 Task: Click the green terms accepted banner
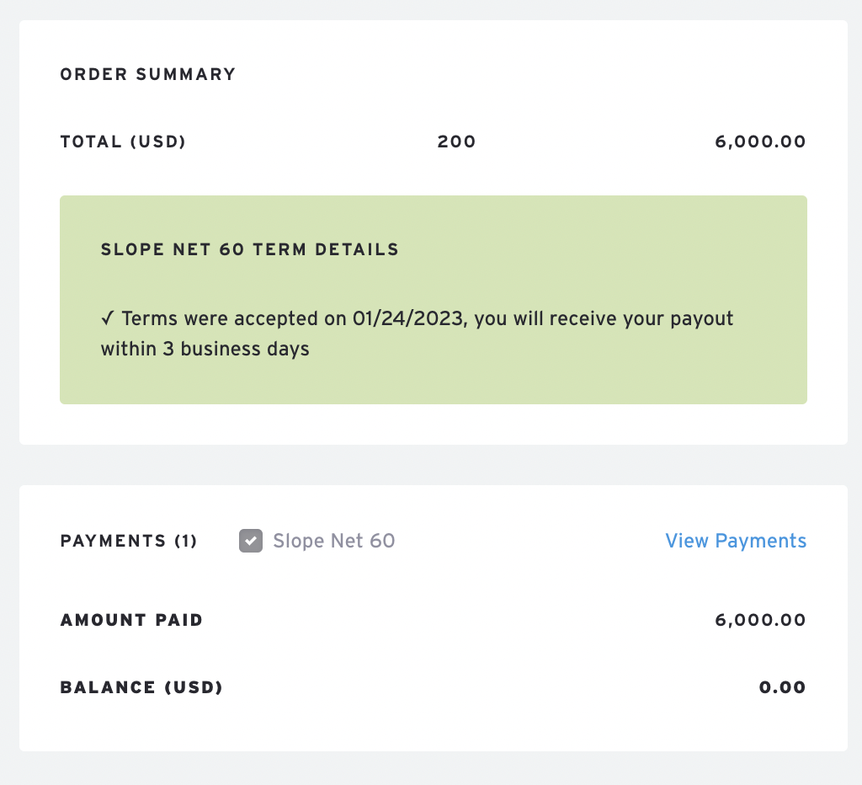pyautogui.click(x=433, y=299)
